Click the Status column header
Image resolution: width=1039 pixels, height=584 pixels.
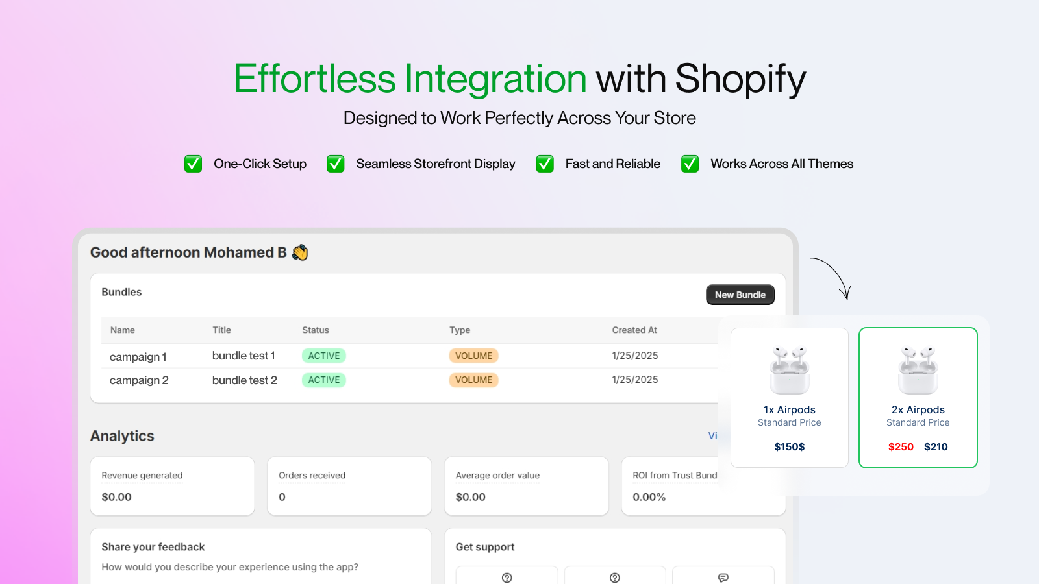click(316, 330)
